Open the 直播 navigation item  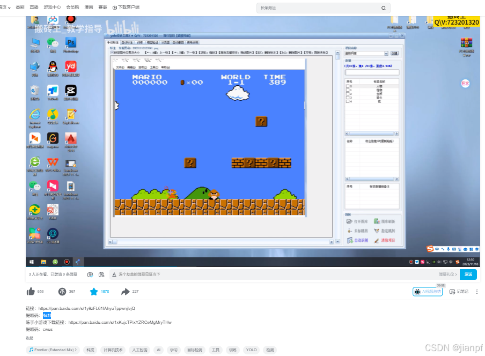[34, 7]
